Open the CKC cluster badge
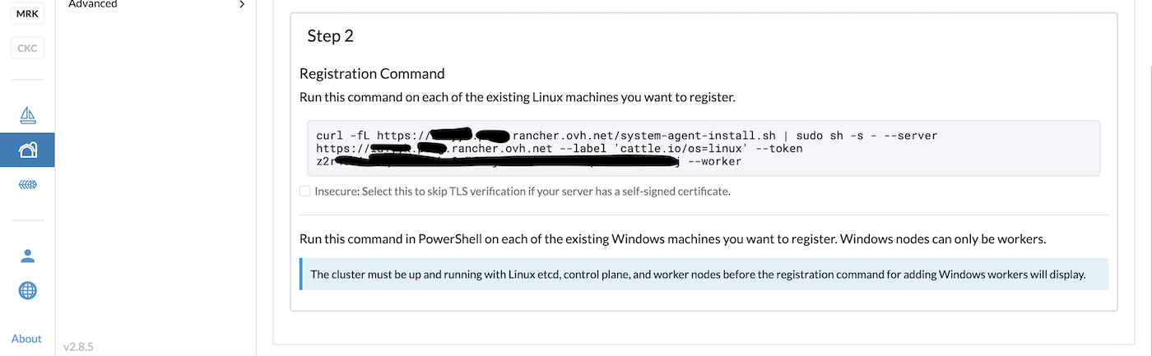Image resolution: width=1152 pixels, height=356 pixels. pos(27,48)
